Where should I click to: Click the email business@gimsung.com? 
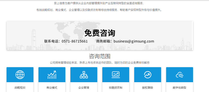click(134, 41)
